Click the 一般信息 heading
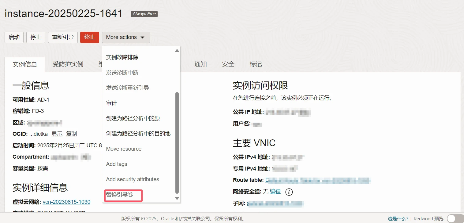 click(31, 85)
